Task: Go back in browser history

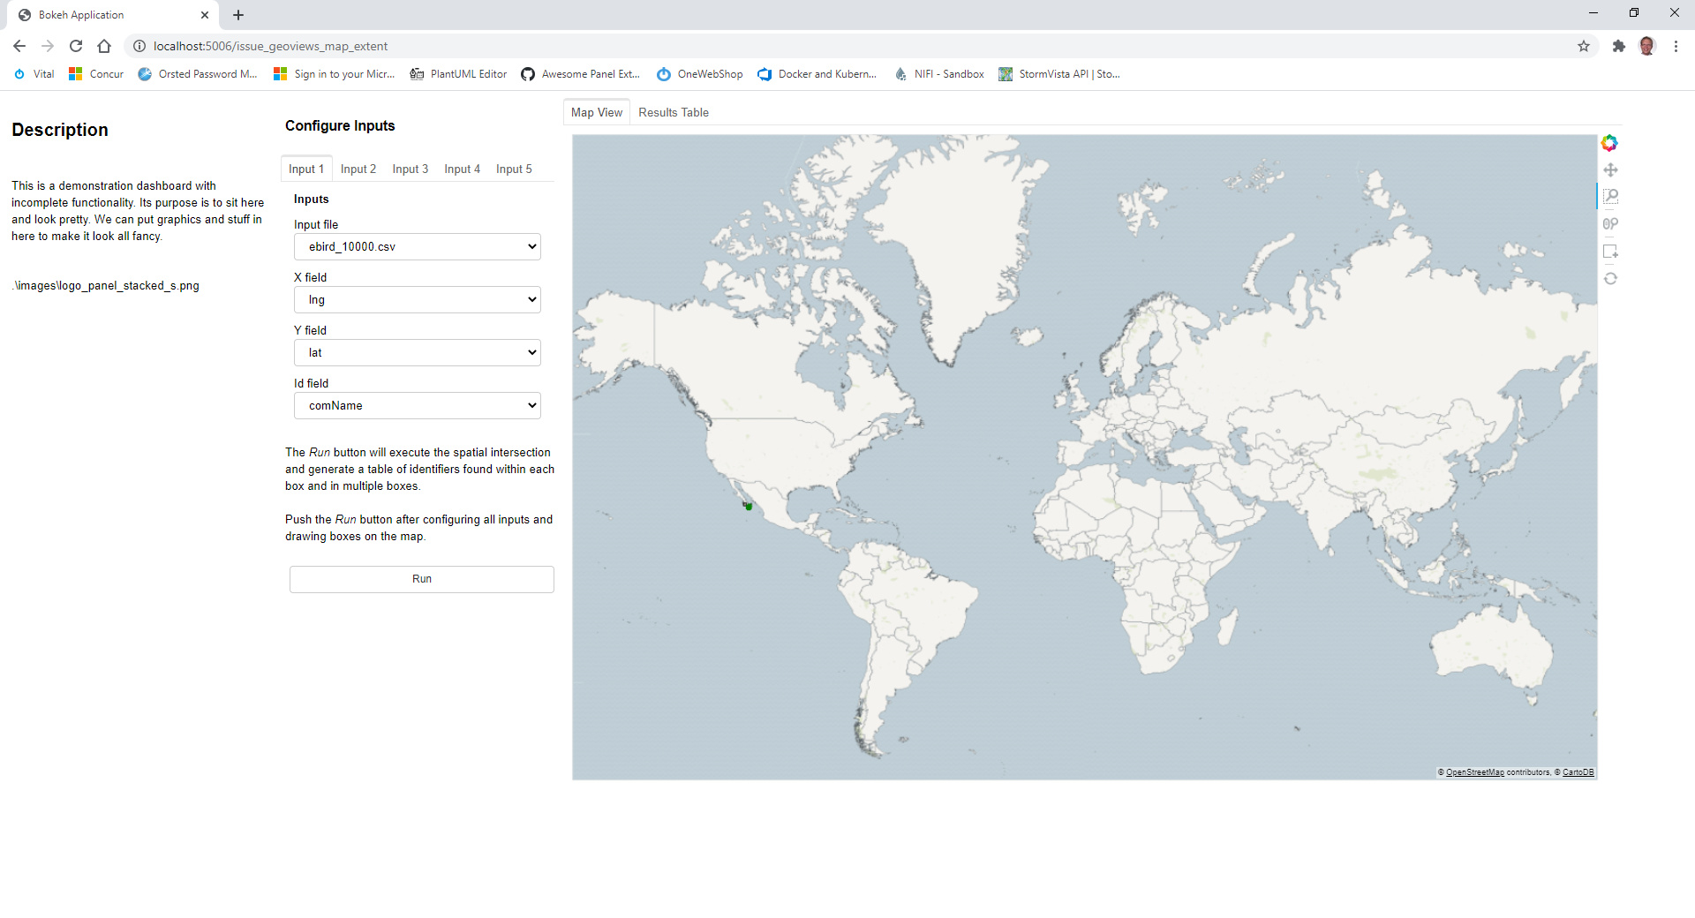Action: (x=19, y=46)
